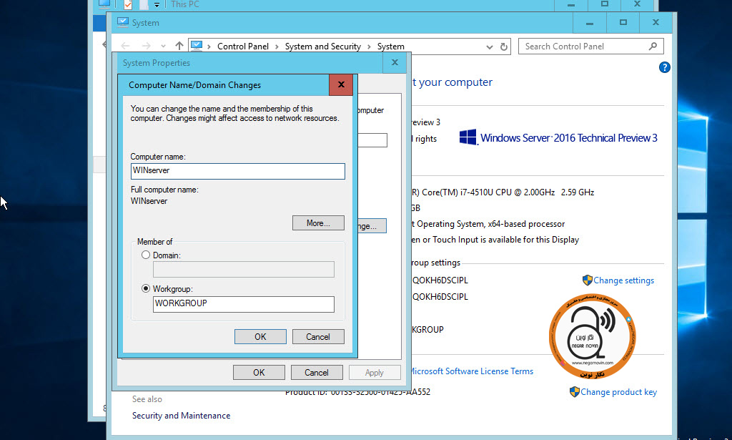This screenshot has height=440, width=732.
Task: Select the Domain radio button
Action: pyautogui.click(x=146, y=255)
